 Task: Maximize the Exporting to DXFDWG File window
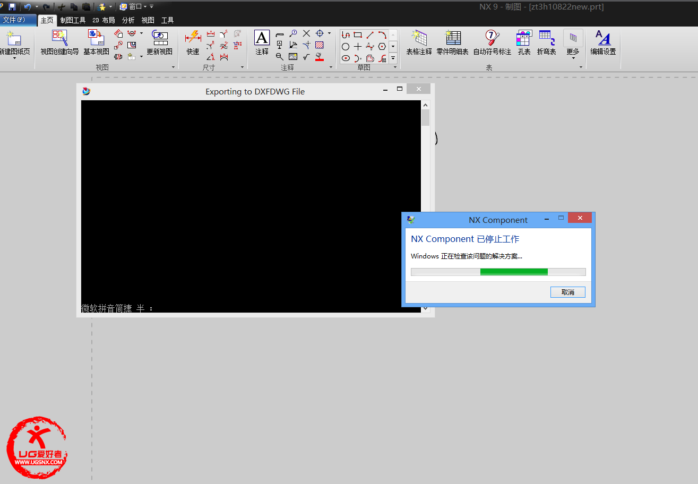coord(400,89)
